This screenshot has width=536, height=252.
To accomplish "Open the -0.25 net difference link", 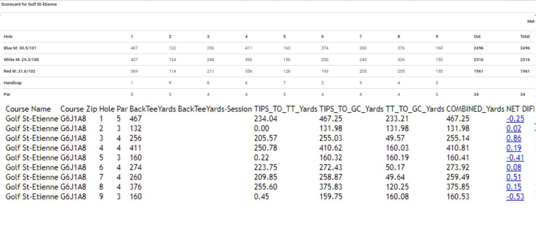I will pos(515,119).
